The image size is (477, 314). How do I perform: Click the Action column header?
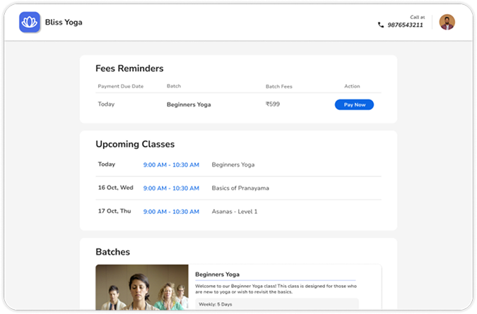point(352,86)
